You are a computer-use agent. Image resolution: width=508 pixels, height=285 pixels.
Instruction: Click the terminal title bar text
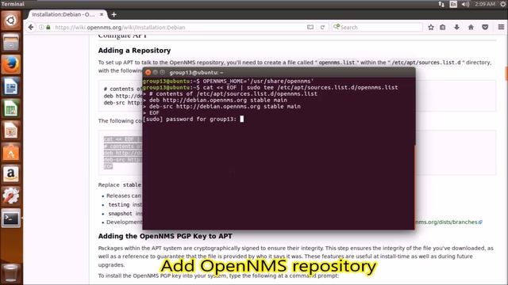(x=196, y=72)
